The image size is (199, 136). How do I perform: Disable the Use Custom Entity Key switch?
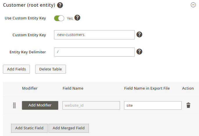(59, 18)
